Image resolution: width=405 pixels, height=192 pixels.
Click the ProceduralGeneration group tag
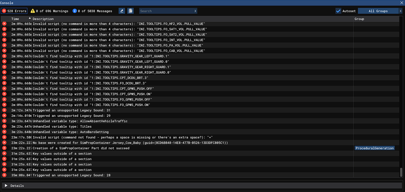[374, 148]
